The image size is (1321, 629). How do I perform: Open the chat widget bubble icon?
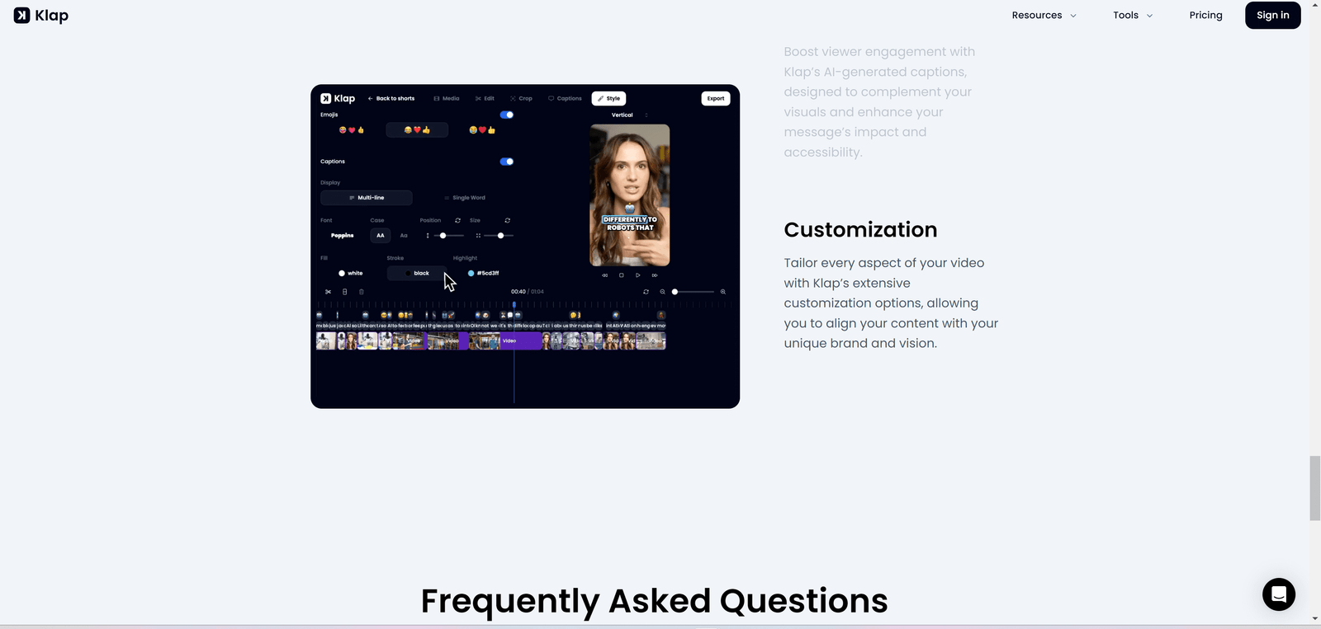[1278, 594]
